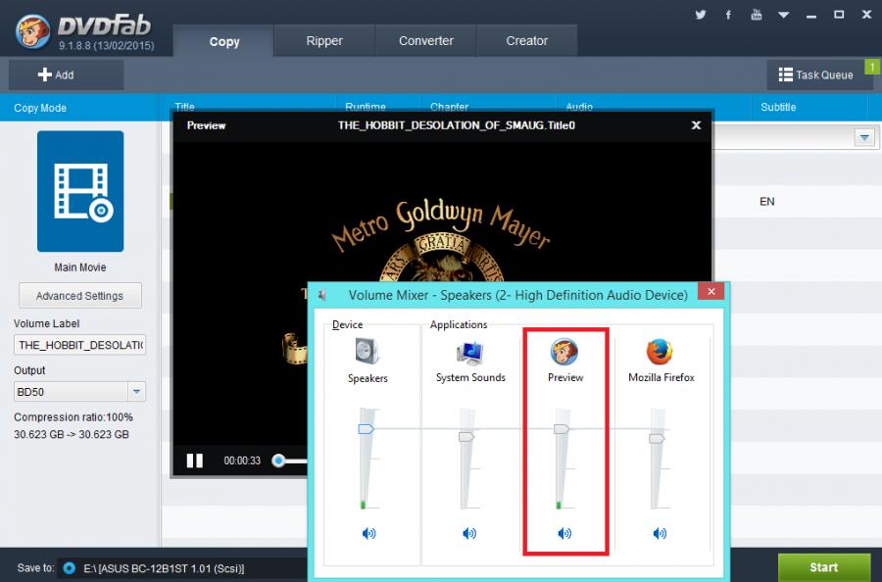Click the Save to drive path
Screen dimensions: 882x582
[164, 568]
